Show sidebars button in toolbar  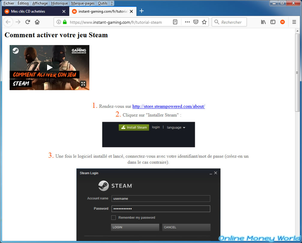(x=273, y=22)
